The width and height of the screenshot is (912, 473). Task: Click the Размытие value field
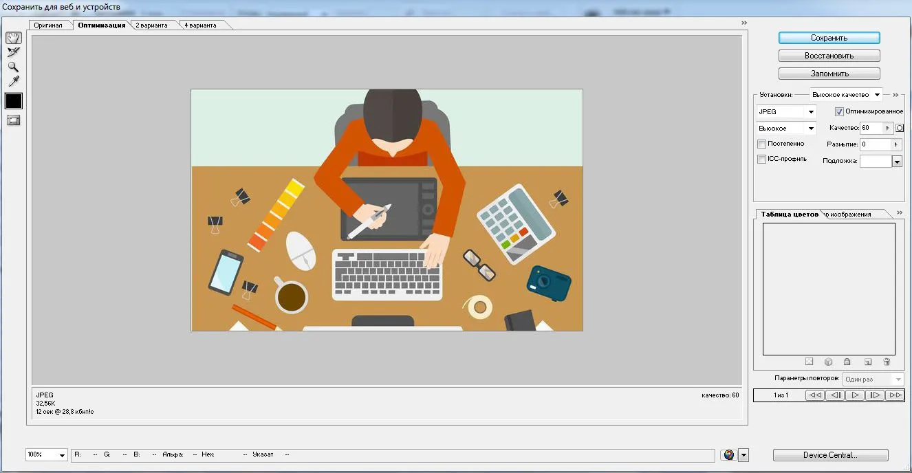pos(875,144)
